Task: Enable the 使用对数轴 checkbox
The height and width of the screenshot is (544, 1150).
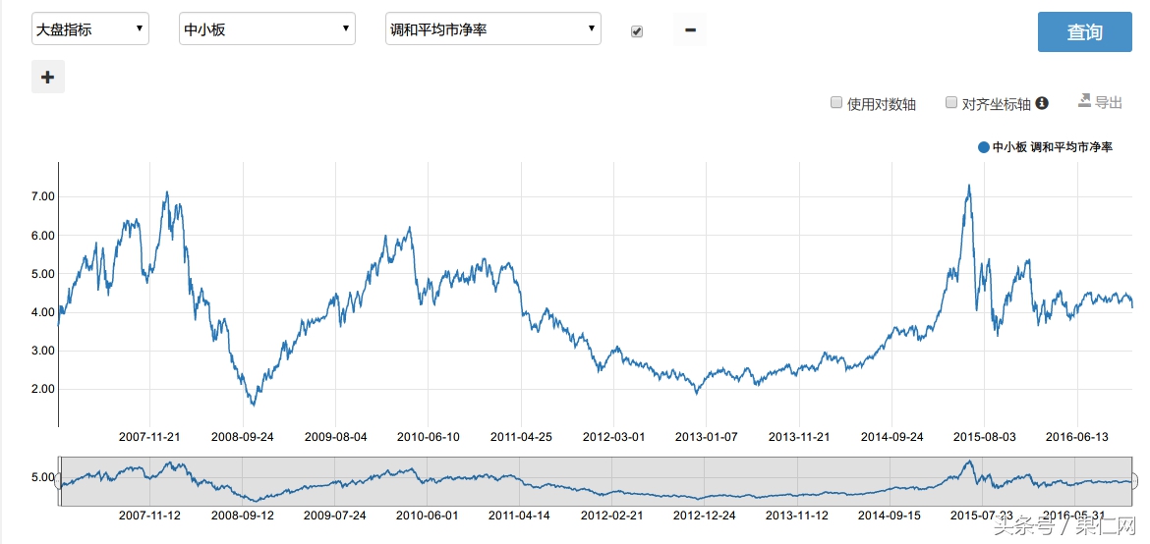Action: tap(836, 102)
